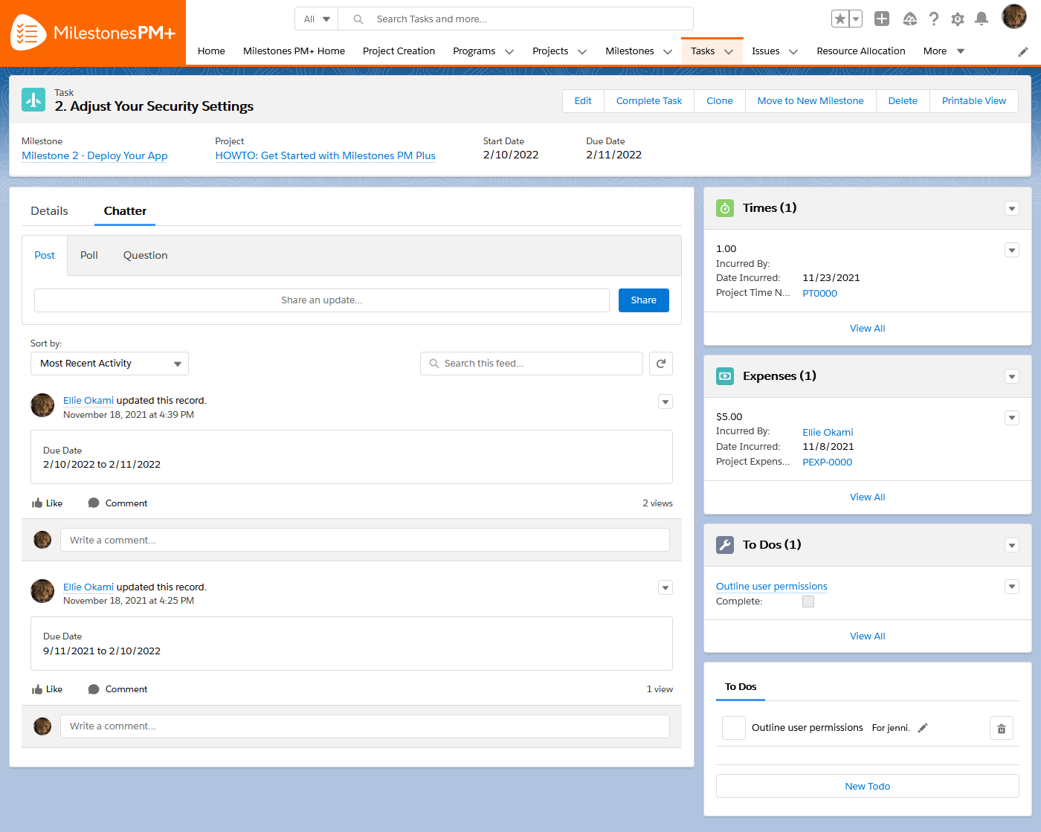
Task: Open Resource Allocation in the nav bar
Action: coord(861,51)
